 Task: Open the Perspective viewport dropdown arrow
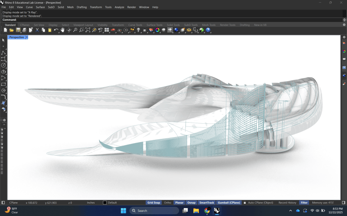(27, 37)
